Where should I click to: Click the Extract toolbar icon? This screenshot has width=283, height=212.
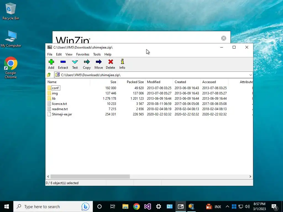coord(63,62)
